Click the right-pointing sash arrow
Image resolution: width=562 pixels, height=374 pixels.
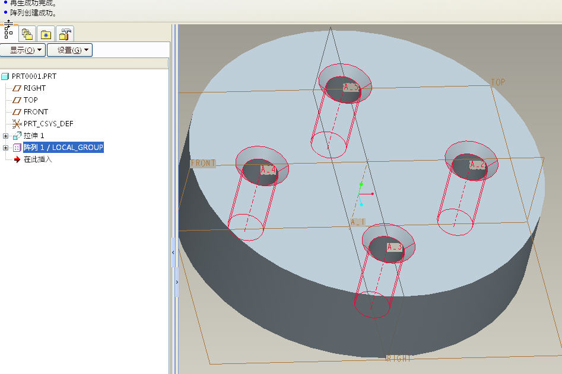pos(177,282)
